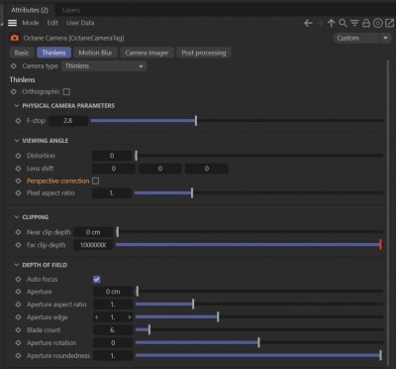This screenshot has width=396, height=369.
Task: Open the Edit menu
Action: point(52,23)
